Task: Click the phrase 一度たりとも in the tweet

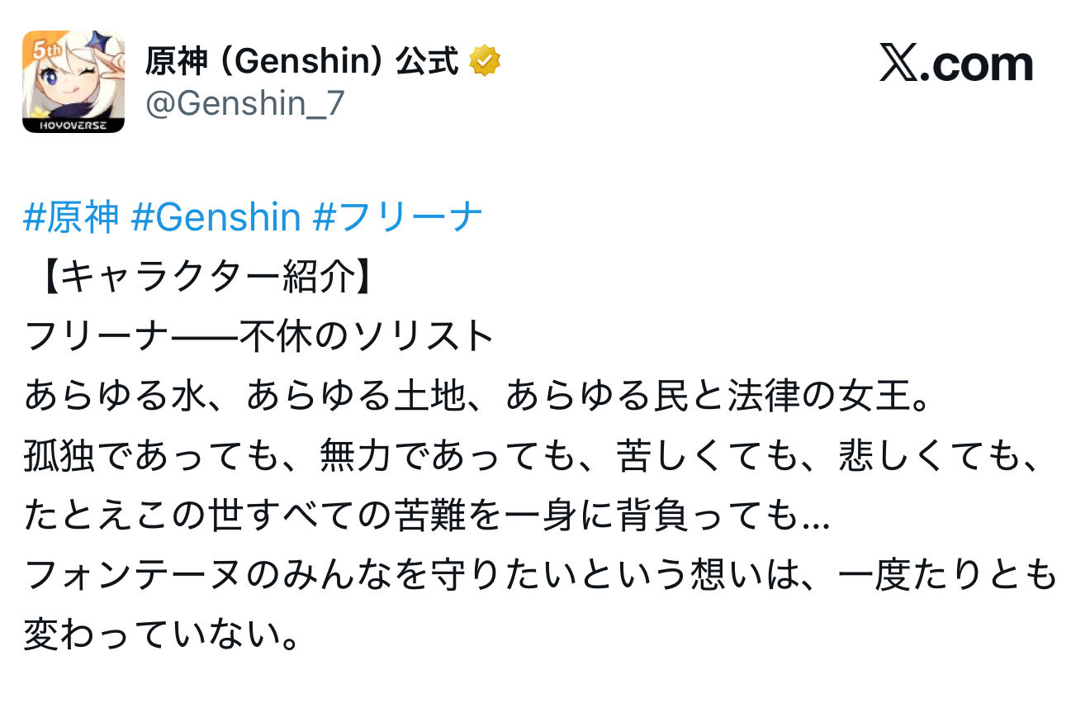Action: tap(946, 576)
